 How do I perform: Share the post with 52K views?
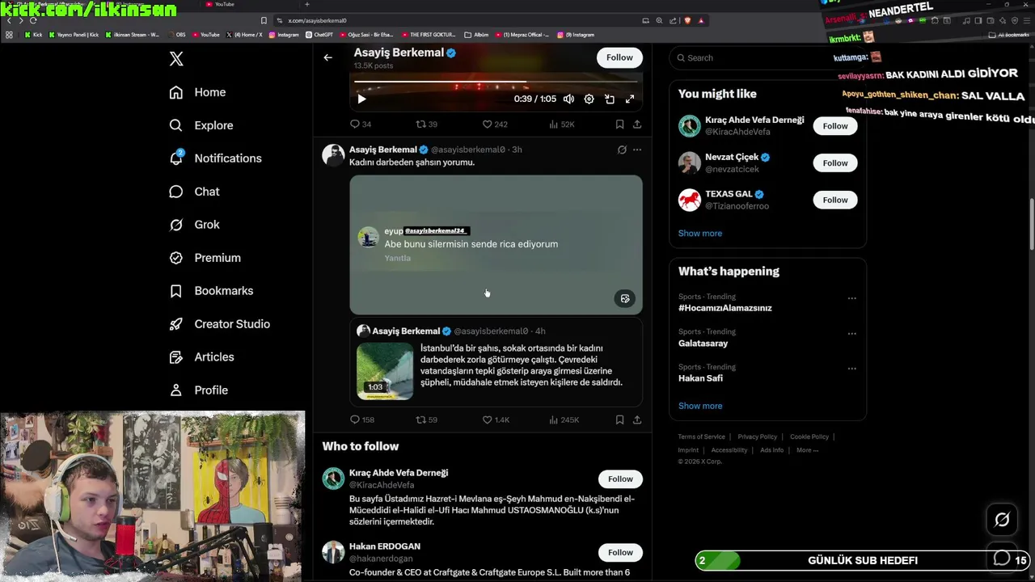point(637,124)
